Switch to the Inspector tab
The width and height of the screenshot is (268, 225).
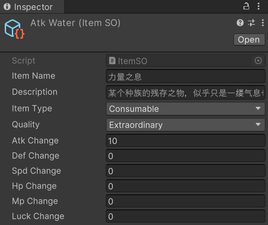(32, 7)
